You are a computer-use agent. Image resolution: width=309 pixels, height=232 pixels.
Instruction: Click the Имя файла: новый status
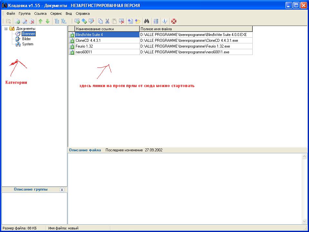coord(63,228)
